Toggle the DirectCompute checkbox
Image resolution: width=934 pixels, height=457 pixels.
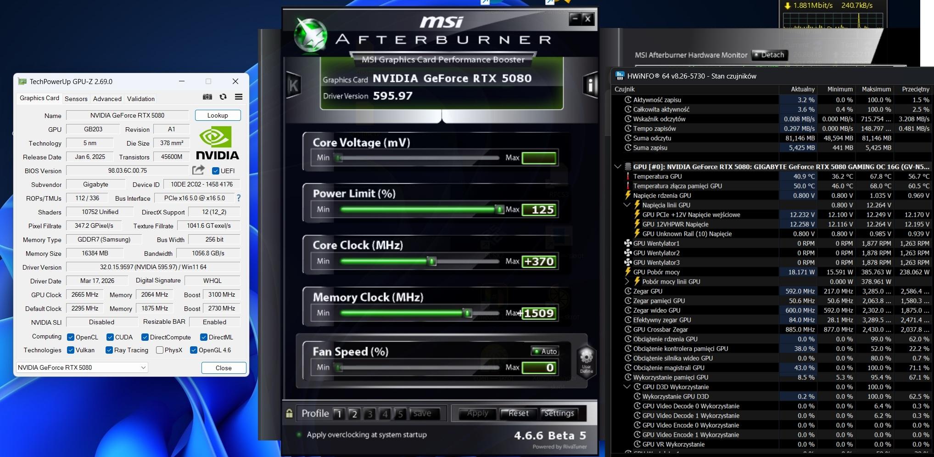coord(145,337)
